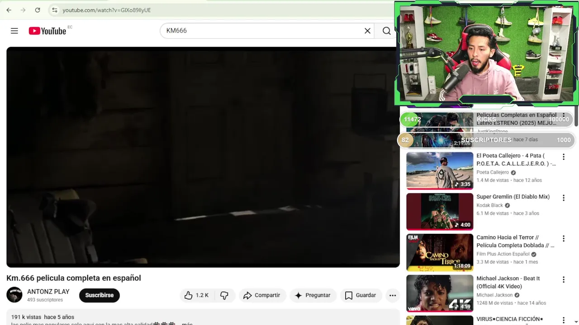
Task: Click the dark video player area
Action: [203, 157]
